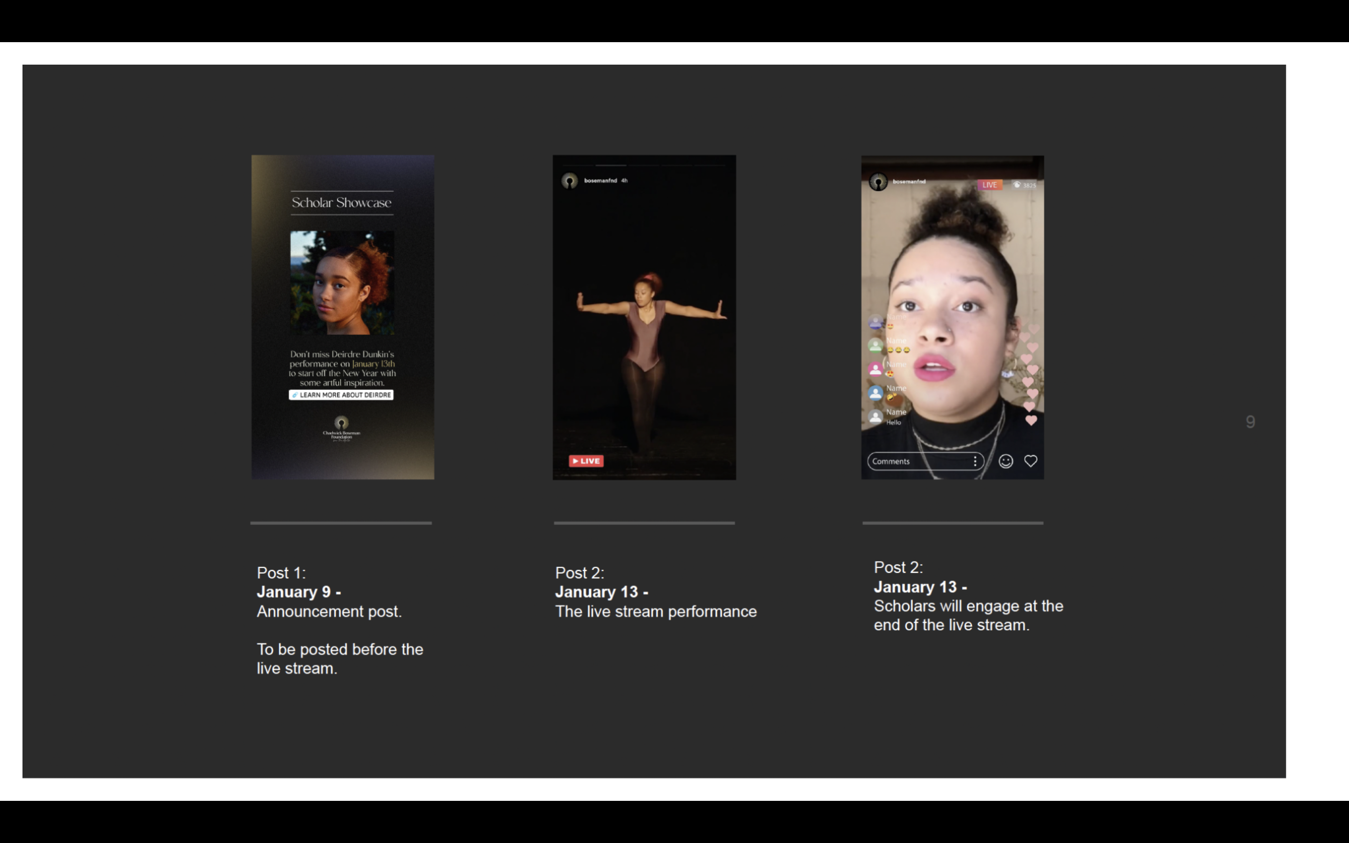Click the Scholar Showcase heading

[x=341, y=203]
